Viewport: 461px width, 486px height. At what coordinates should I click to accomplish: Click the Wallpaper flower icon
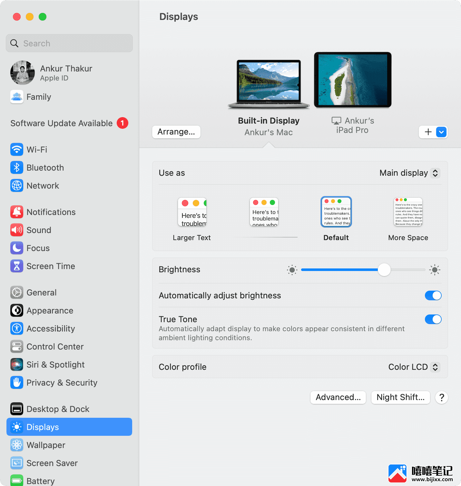17,445
